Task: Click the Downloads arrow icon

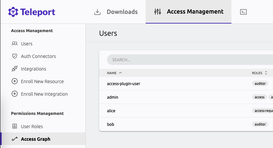Action: [x=97, y=12]
